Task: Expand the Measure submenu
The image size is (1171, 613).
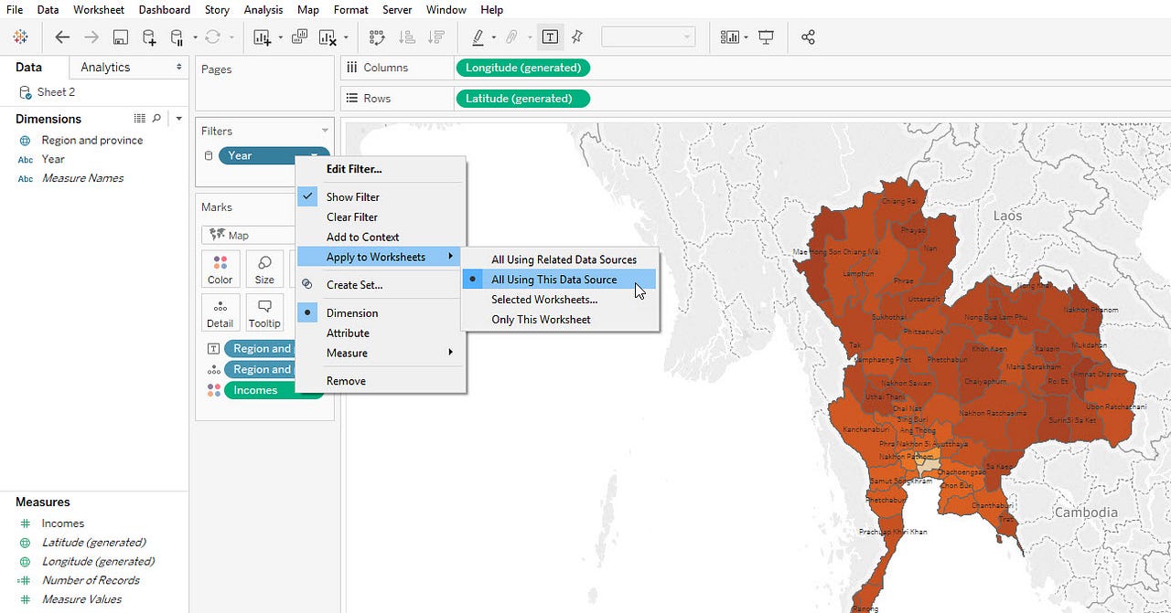Action: click(x=347, y=353)
